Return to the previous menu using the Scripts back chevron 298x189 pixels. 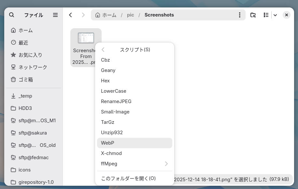[x=103, y=50]
